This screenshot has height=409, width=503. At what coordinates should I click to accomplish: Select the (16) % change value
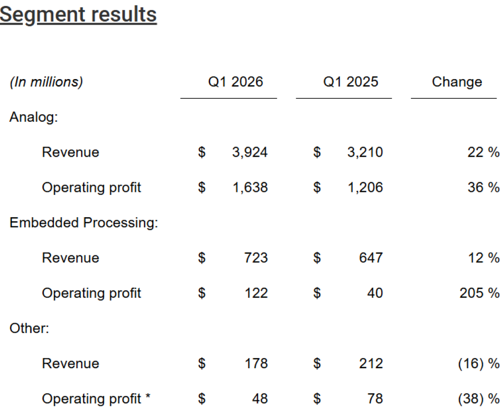[479, 364]
